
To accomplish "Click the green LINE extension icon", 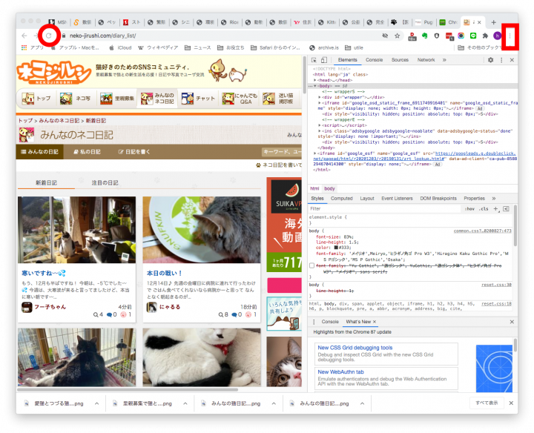I will tap(473, 36).
